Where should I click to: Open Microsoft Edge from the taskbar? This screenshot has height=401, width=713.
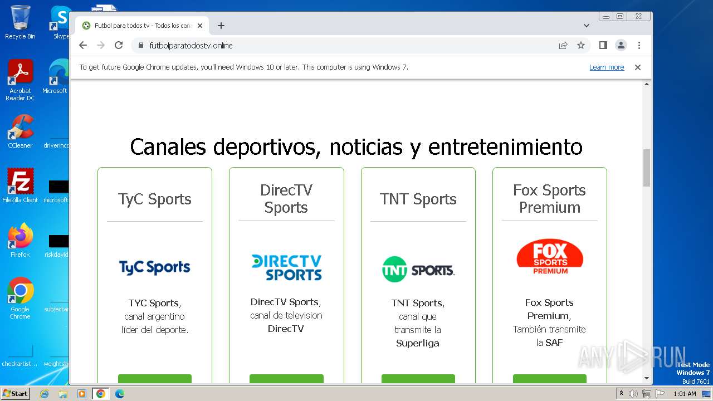click(119, 394)
